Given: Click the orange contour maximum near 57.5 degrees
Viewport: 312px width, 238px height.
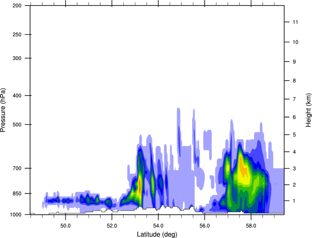Looking at the screenshot, I should [243, 166].
